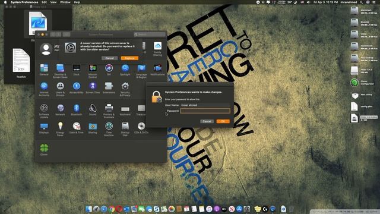The image size is (380, 214).
Task: Open the System Preferences menu
Action: pos(24,2)
